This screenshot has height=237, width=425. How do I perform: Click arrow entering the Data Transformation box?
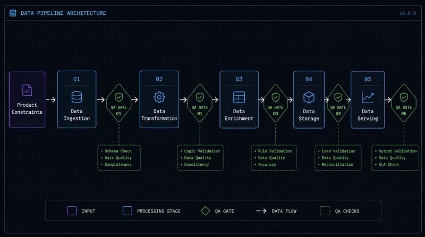click(x=135, y=100)
